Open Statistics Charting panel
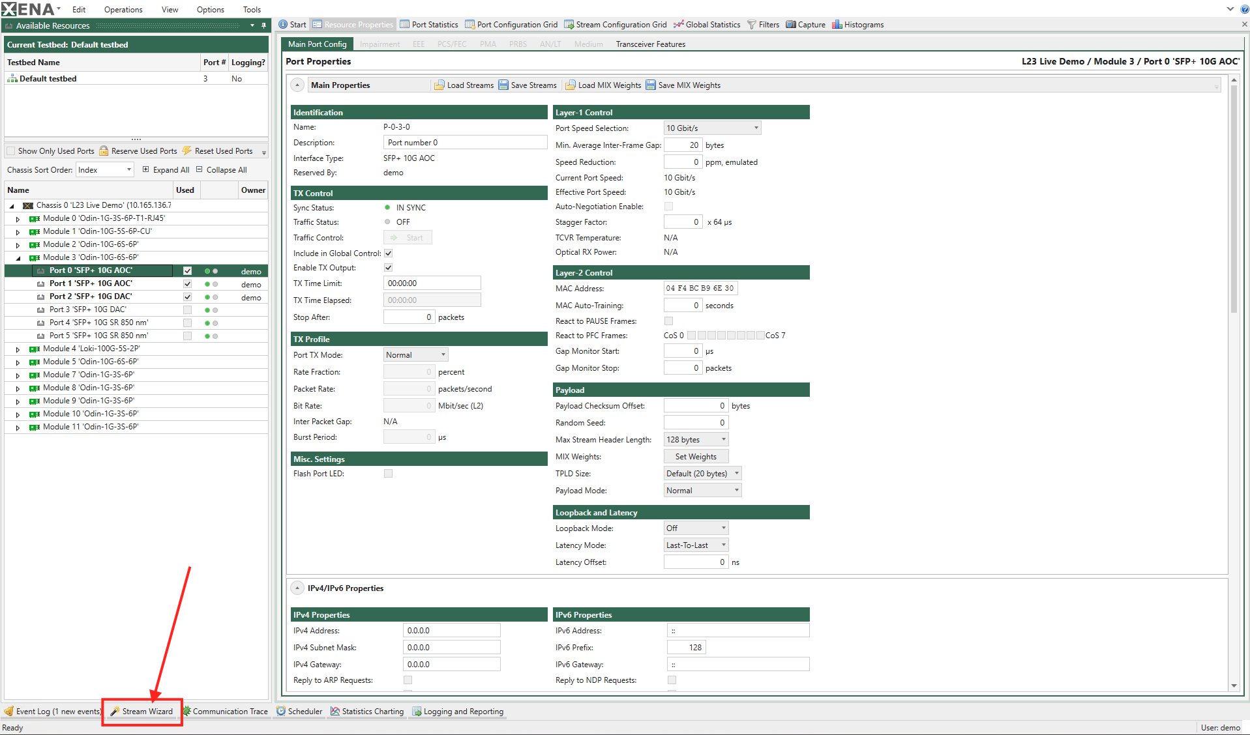 click(367, 711)
